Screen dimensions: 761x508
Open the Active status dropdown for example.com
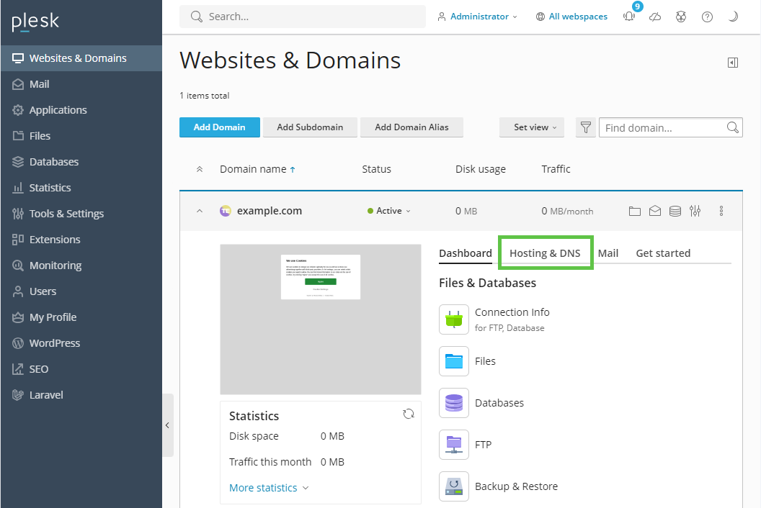(389, 211)
